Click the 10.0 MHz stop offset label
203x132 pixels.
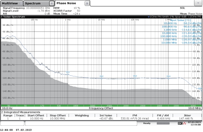pos(194,108)
